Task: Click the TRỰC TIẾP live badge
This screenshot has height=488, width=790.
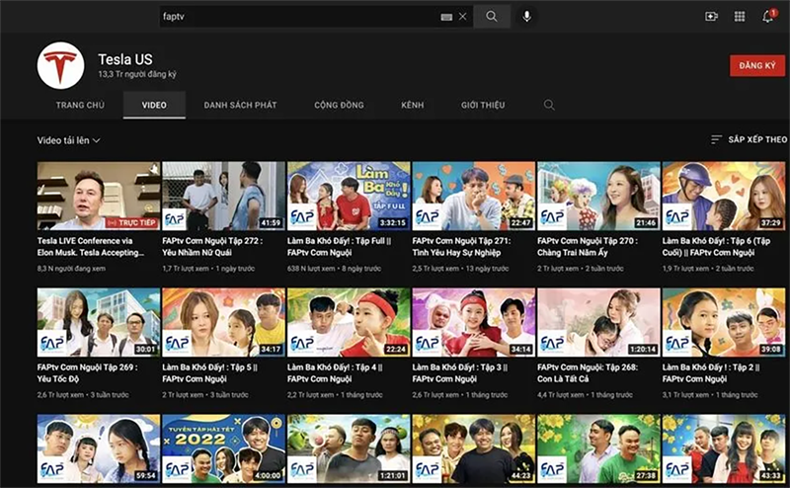Action: point(132,222)
